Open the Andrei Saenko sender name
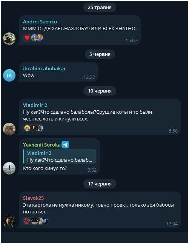The width and height of the screenshot is (189, 244). 40,22
